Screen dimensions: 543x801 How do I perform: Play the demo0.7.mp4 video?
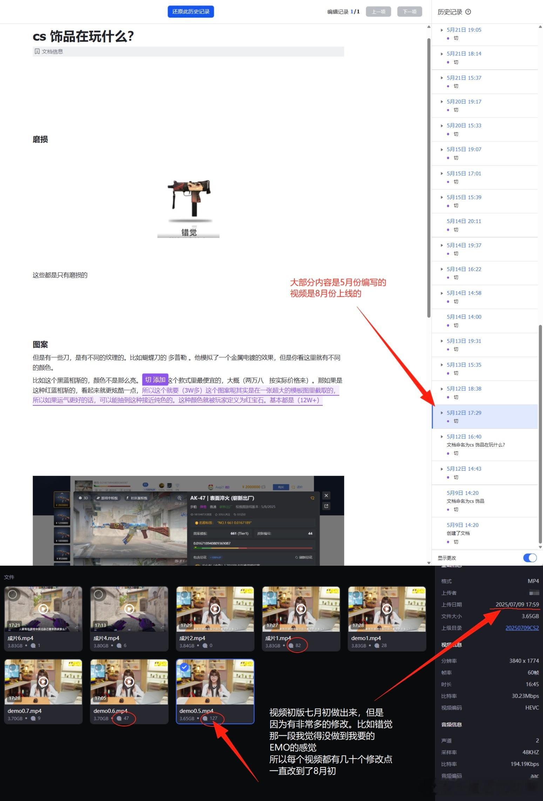point(43,681)
